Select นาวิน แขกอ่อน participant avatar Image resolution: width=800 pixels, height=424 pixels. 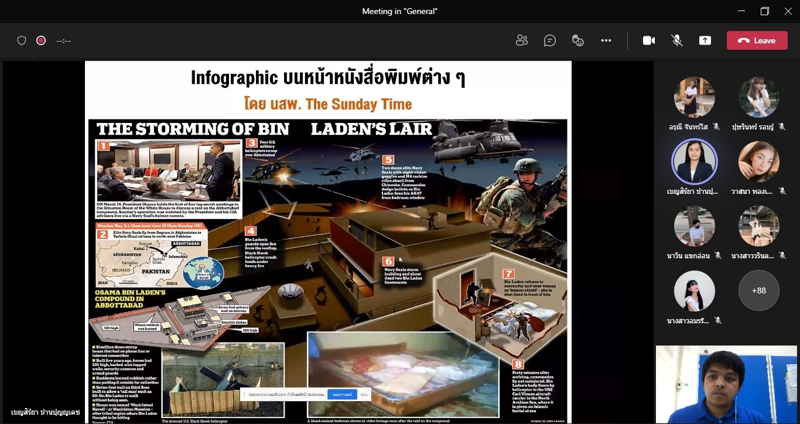(x=695, y=226)
